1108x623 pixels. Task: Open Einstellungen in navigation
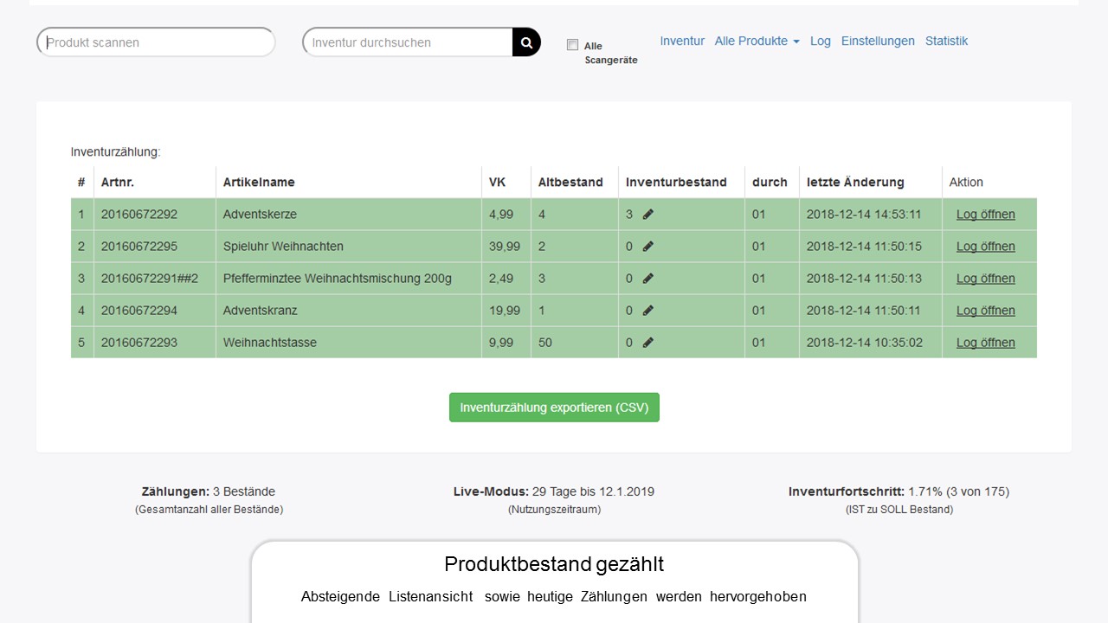click(x=878, y=41)
